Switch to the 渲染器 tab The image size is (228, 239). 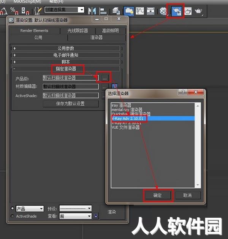point(97,38)
